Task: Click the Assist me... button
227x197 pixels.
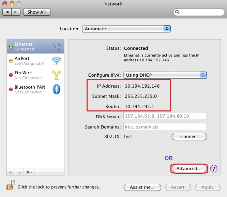Action: point(142,187)
